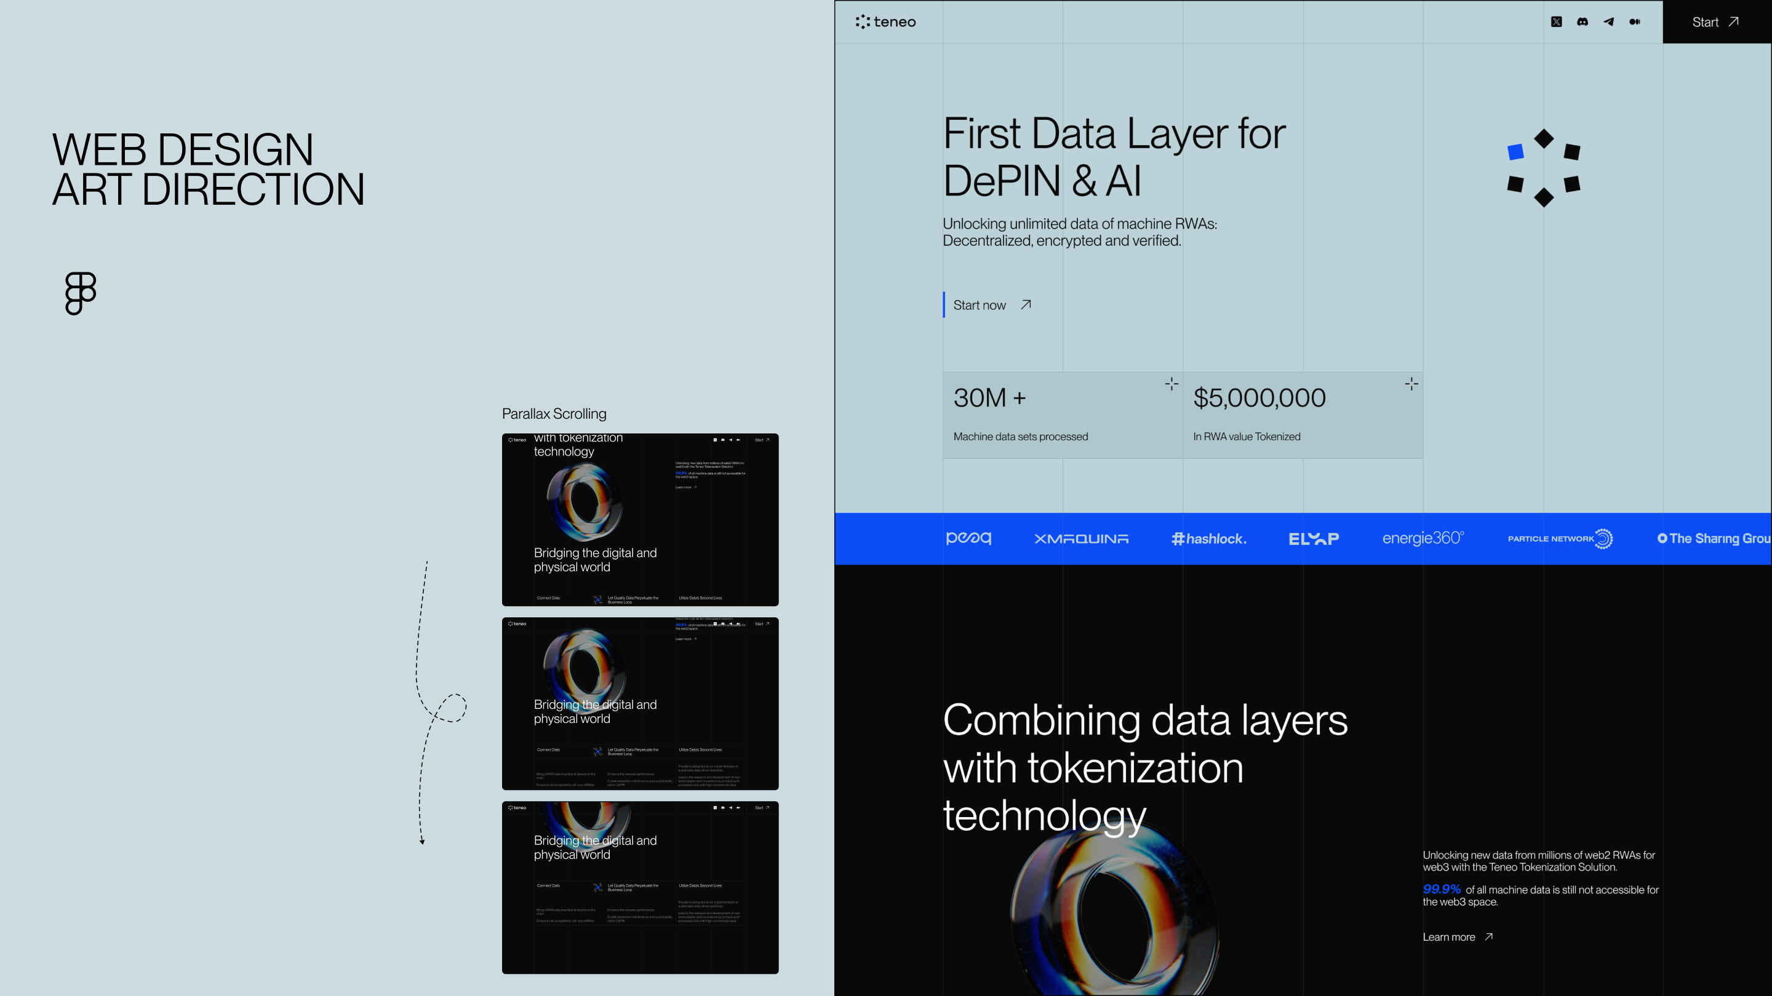Screen dimensions: 1772x996
Task: Click the blue square in logo animation
Action: (x=1515, y=152)
